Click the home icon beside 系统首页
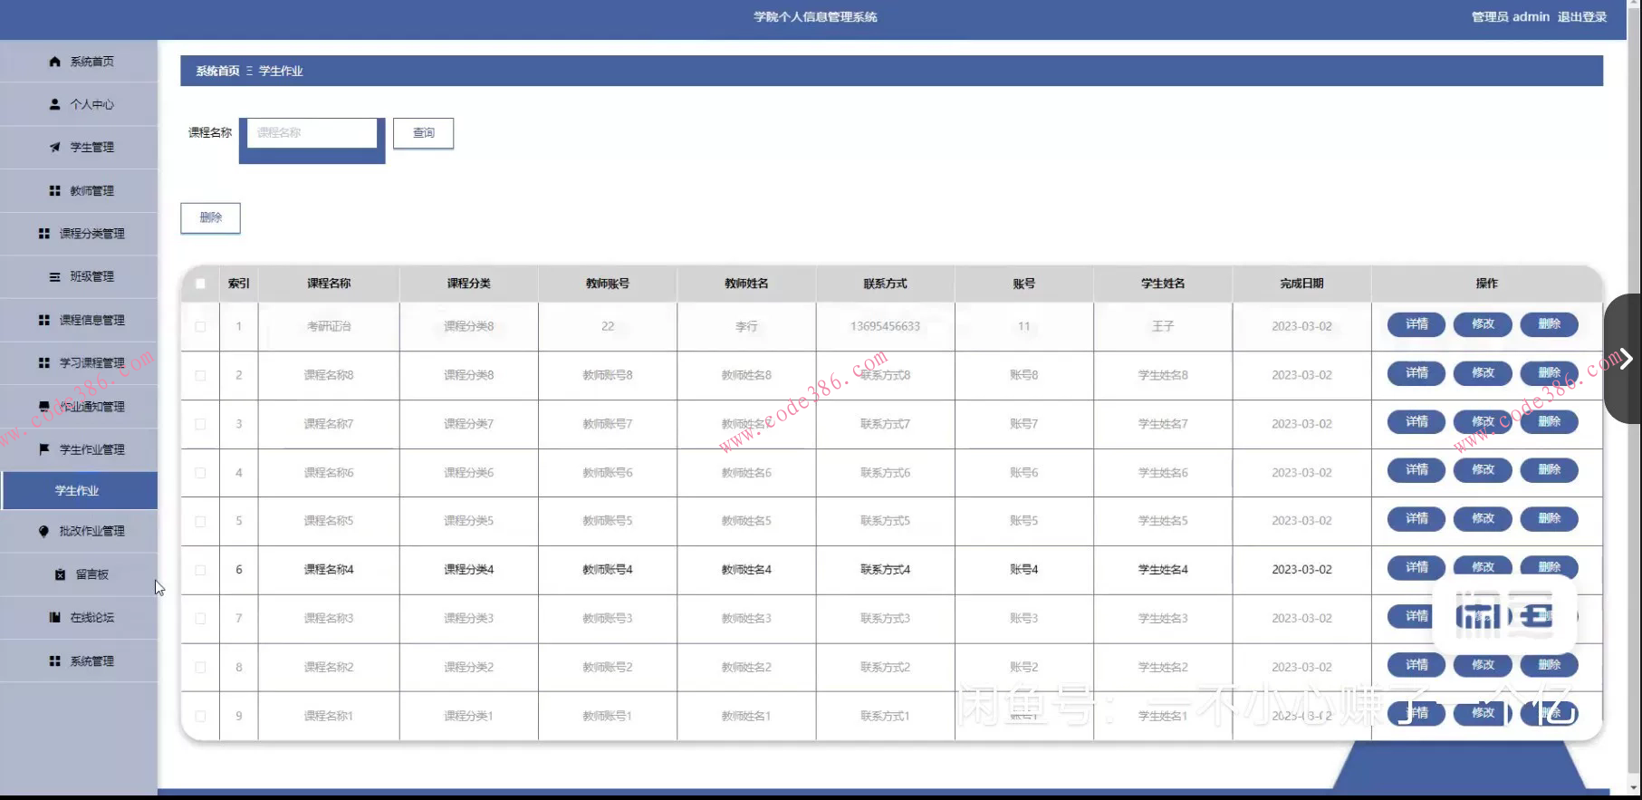This screenshot has height=800, width=1642. [54, 62]
